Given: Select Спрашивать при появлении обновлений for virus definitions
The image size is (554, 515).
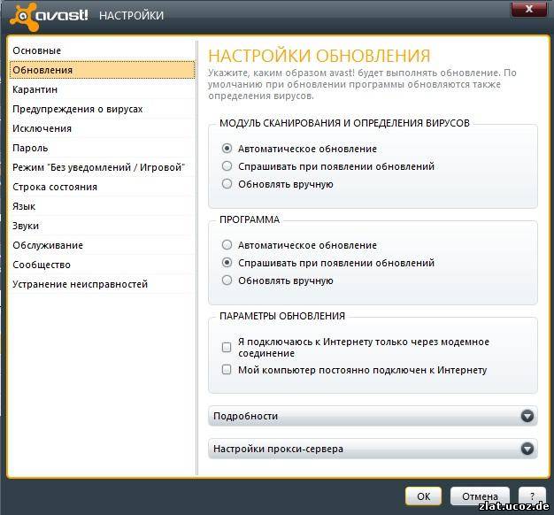Looking at the screenshot, I should click(x=227, y=166).
